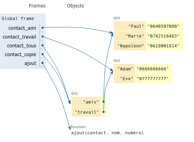Click the "Adam" key cell
The width and height of the screenshot is (194, 142).
click(124, 69)
